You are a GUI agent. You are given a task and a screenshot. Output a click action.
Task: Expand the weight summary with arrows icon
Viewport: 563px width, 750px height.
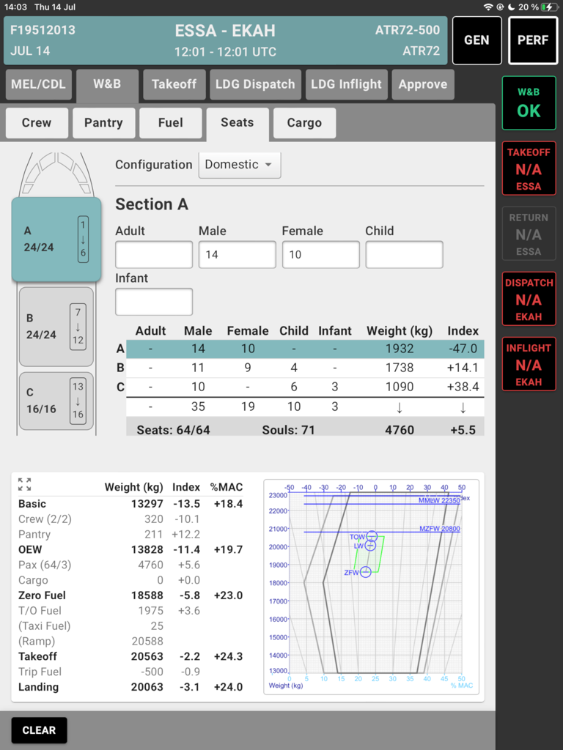click(x=24, y=484)
